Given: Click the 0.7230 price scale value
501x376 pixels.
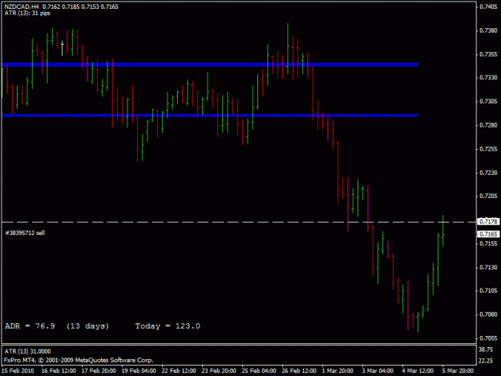Looking at the screenshot, I should (x=488, y=172).
